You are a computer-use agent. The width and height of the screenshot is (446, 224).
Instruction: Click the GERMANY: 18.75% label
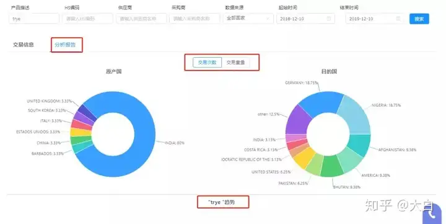pyautogui.click(x=301, y=83)
